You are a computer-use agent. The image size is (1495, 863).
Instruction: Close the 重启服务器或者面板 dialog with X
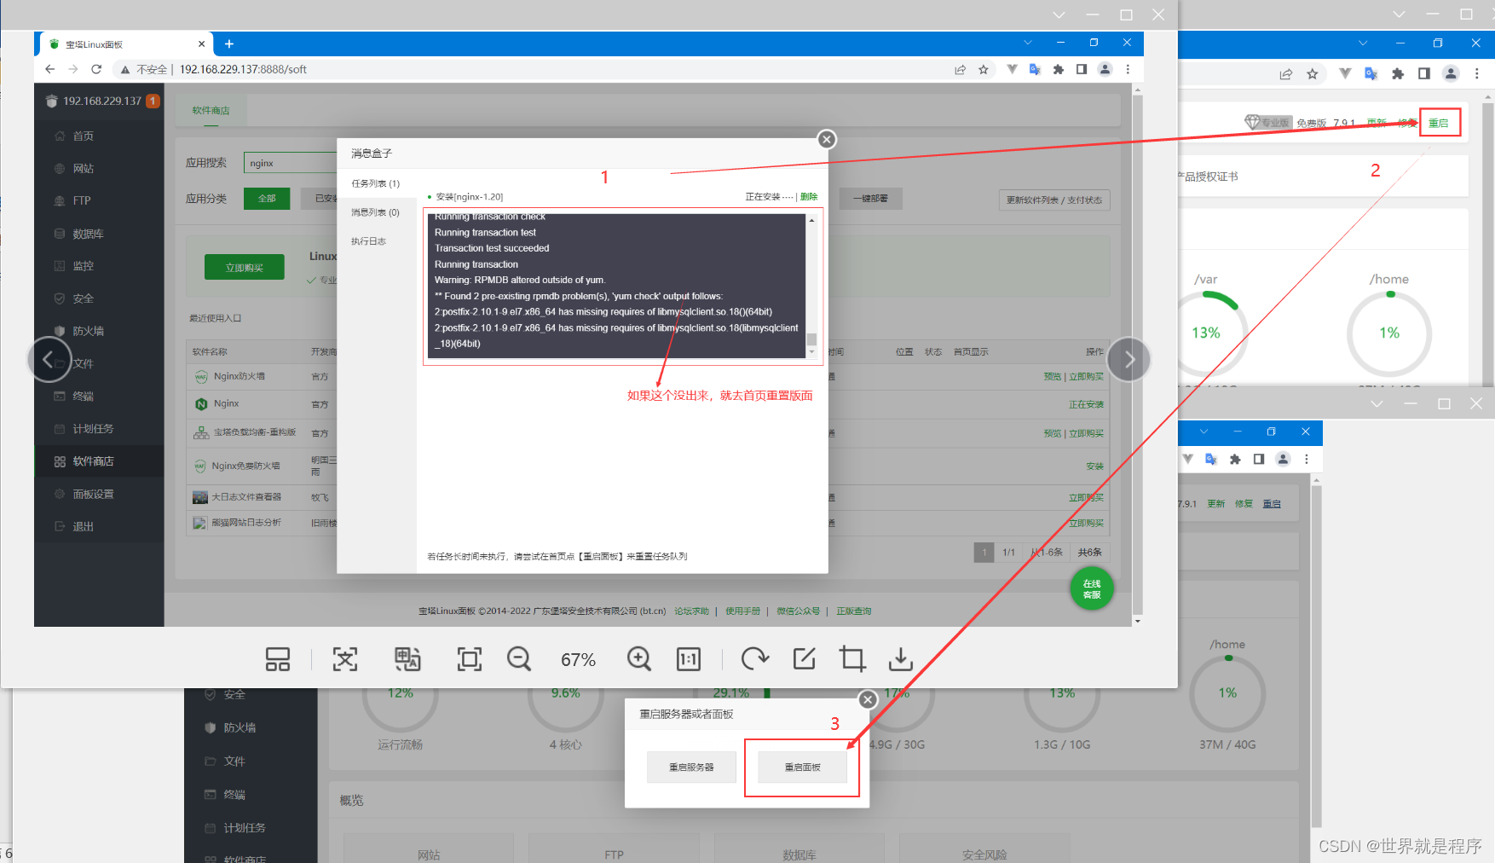(x=868, y=699)
